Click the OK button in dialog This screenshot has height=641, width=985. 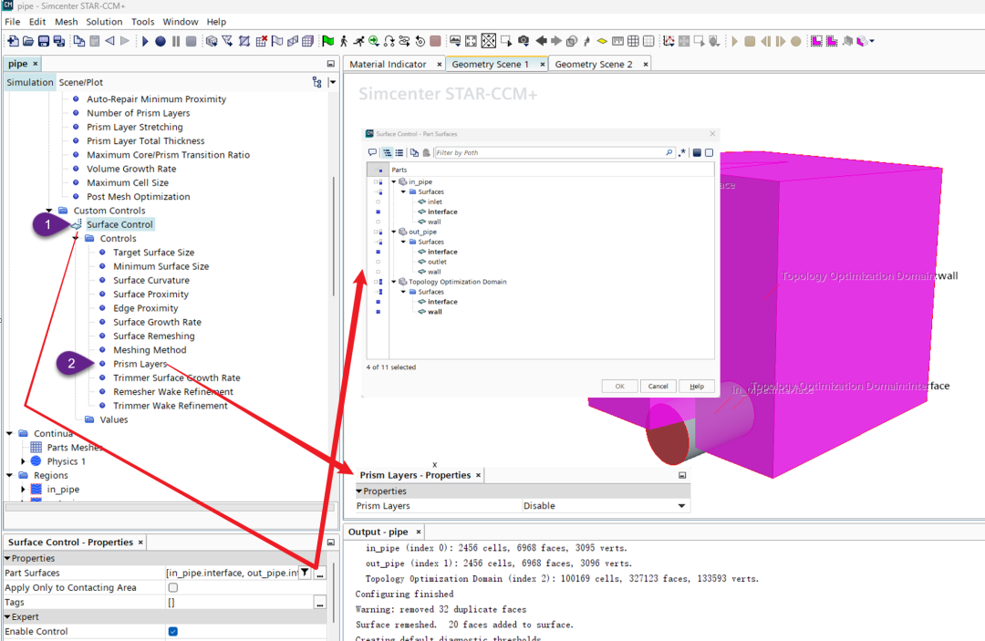[619, 386]
